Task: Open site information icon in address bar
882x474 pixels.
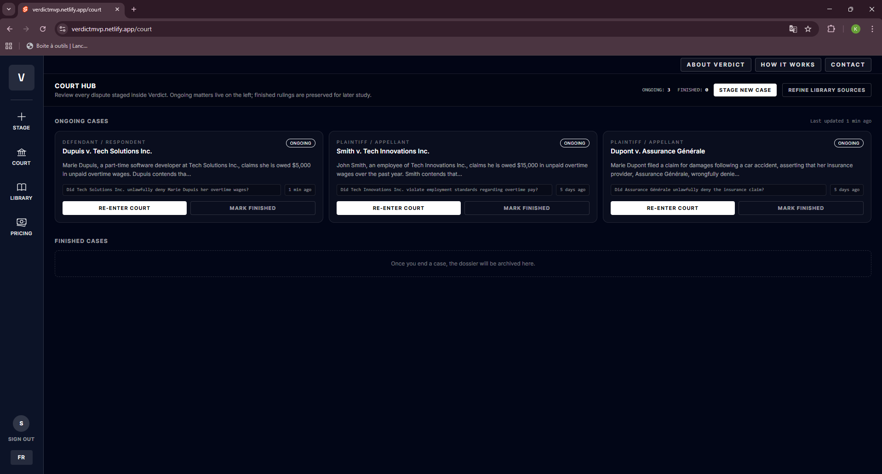Action: (x=63, y=29)
